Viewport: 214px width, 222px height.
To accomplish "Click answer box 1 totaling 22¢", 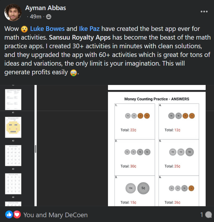I will click(135, 121).
